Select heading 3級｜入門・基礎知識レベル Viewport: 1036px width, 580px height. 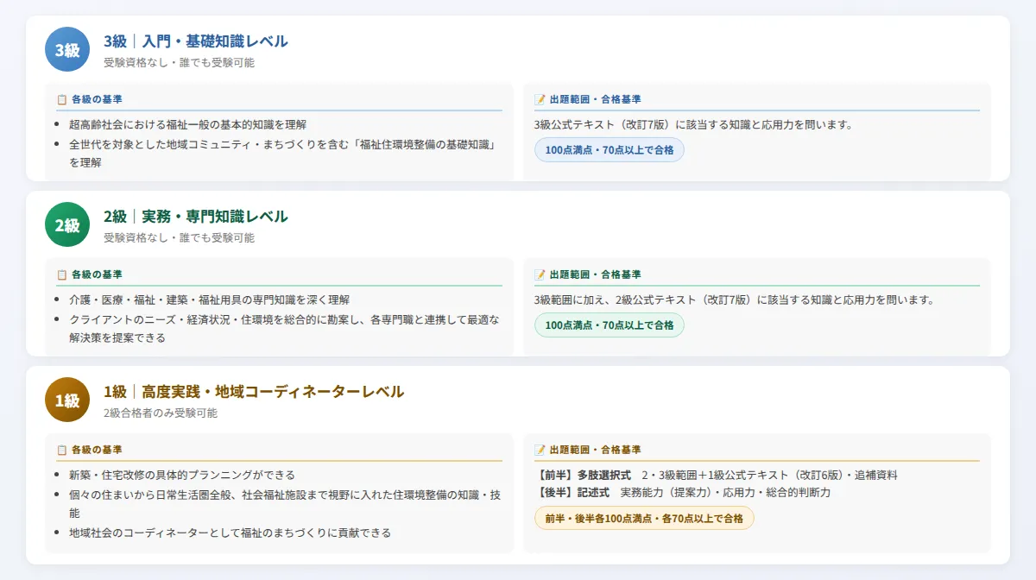(x=196, y=41)
